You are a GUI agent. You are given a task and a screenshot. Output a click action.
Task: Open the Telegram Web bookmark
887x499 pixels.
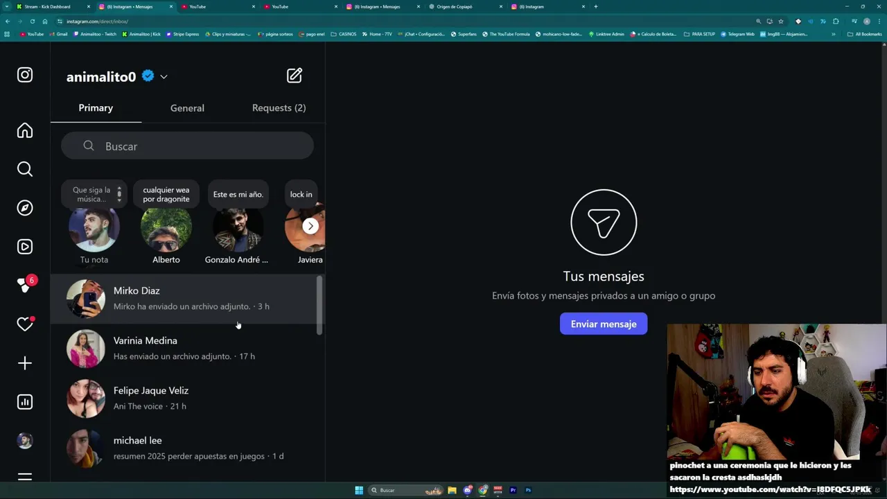737,34
